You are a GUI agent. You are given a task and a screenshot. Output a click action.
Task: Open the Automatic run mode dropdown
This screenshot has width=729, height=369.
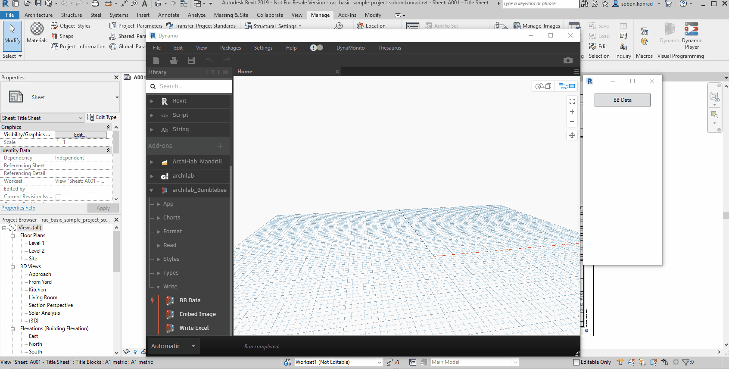(x=173, y=346)
